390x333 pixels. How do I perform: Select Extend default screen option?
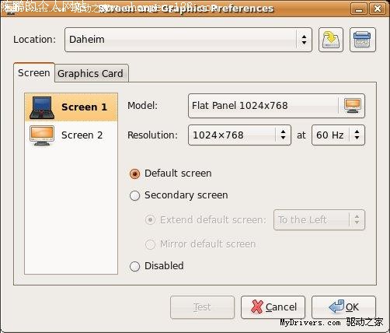(150, 220)
